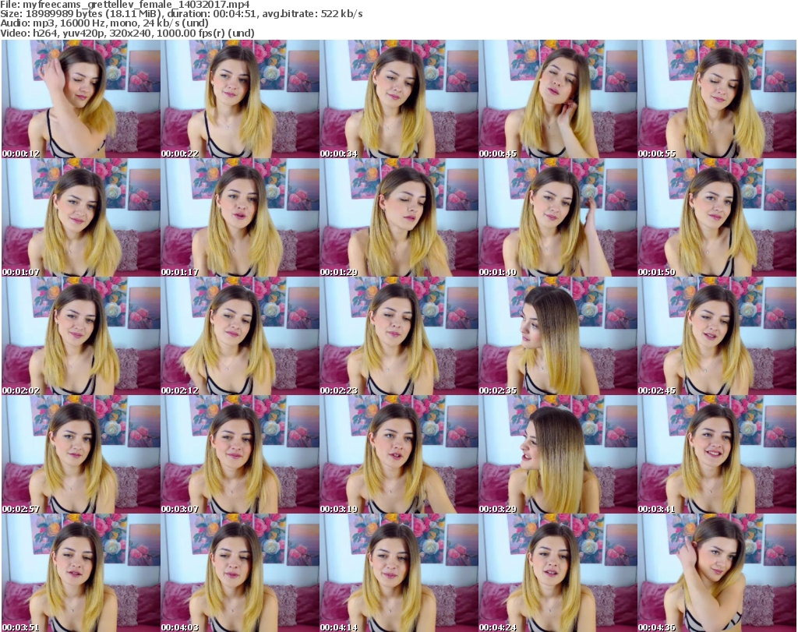Select the thumbnail frame at 00:04:14
798x632 pixels.
399,573
